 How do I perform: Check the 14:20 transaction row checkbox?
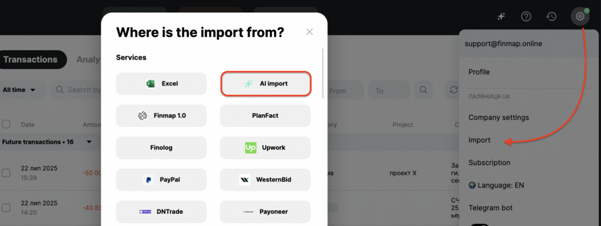tap(6, 208)
